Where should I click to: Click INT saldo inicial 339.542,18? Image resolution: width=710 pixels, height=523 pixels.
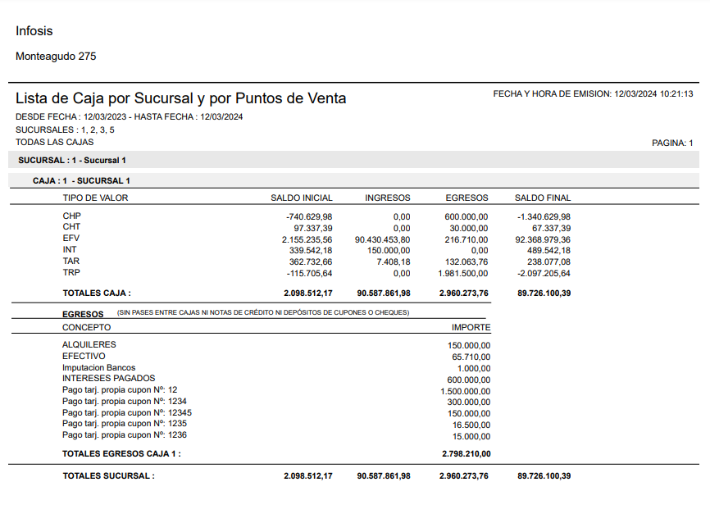(311, 250)
